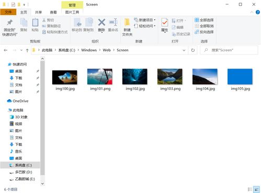Click the Copy icon in ribbon

tap(24, 22)
